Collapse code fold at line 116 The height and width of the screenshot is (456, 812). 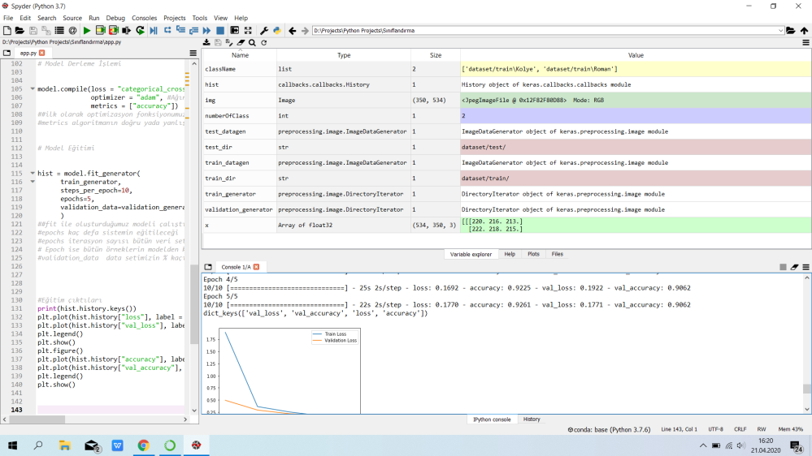[x=33, y=182]
